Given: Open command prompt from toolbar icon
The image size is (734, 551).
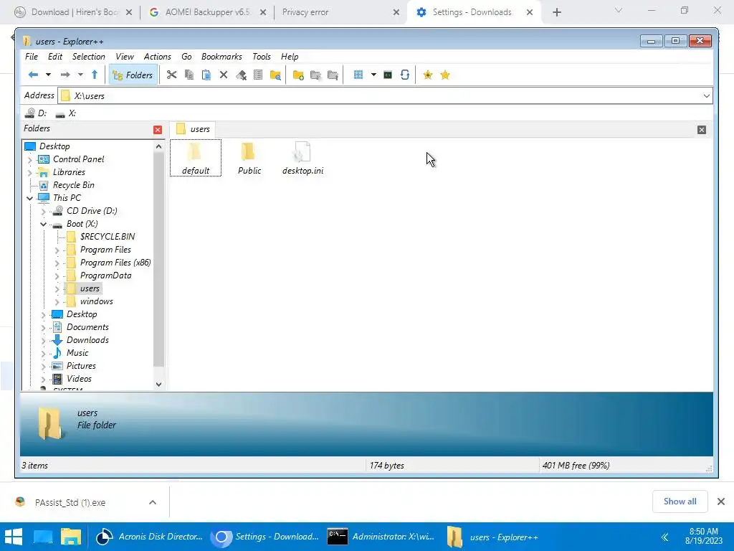Looking at the screenshot, I should pyautogui.click(x=388, y=75).
